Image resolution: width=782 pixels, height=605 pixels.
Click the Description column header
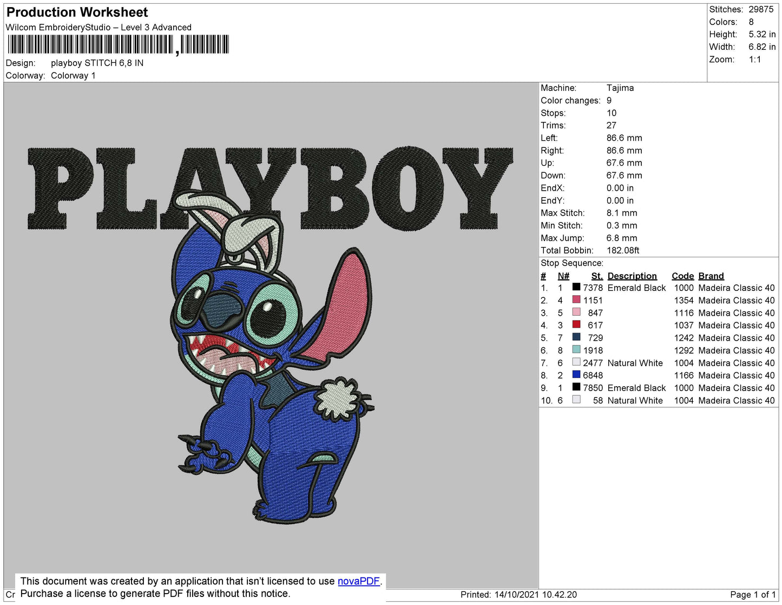click(632, 276)
